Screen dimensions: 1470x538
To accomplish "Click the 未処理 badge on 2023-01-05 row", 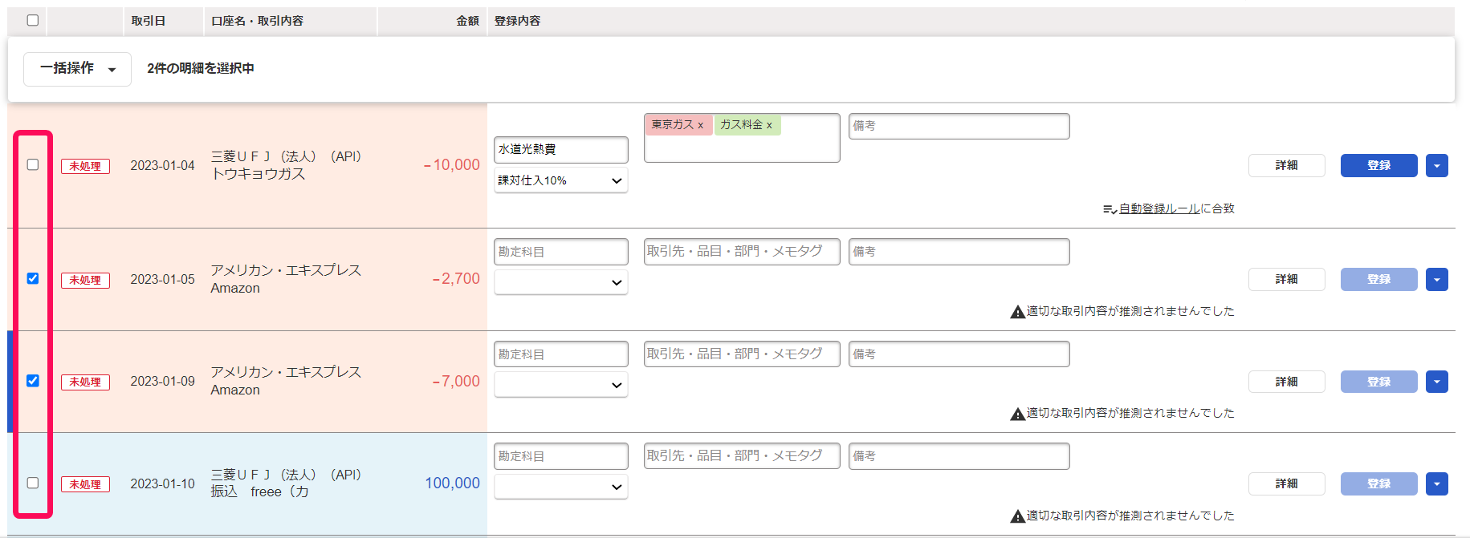I will coord(85,281).
